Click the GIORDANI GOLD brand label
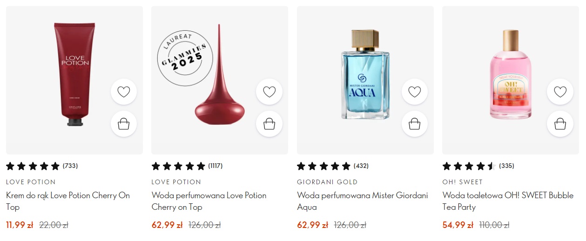Screen dimensions: 586x241 pos(327,182)
